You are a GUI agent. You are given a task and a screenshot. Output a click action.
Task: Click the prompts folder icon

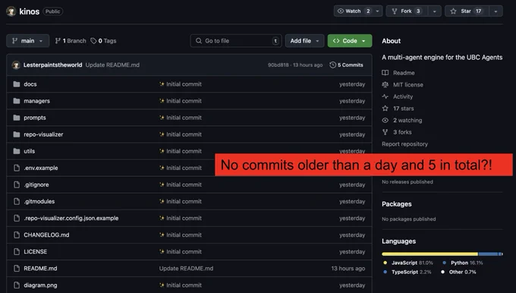(x=17, y=118)
